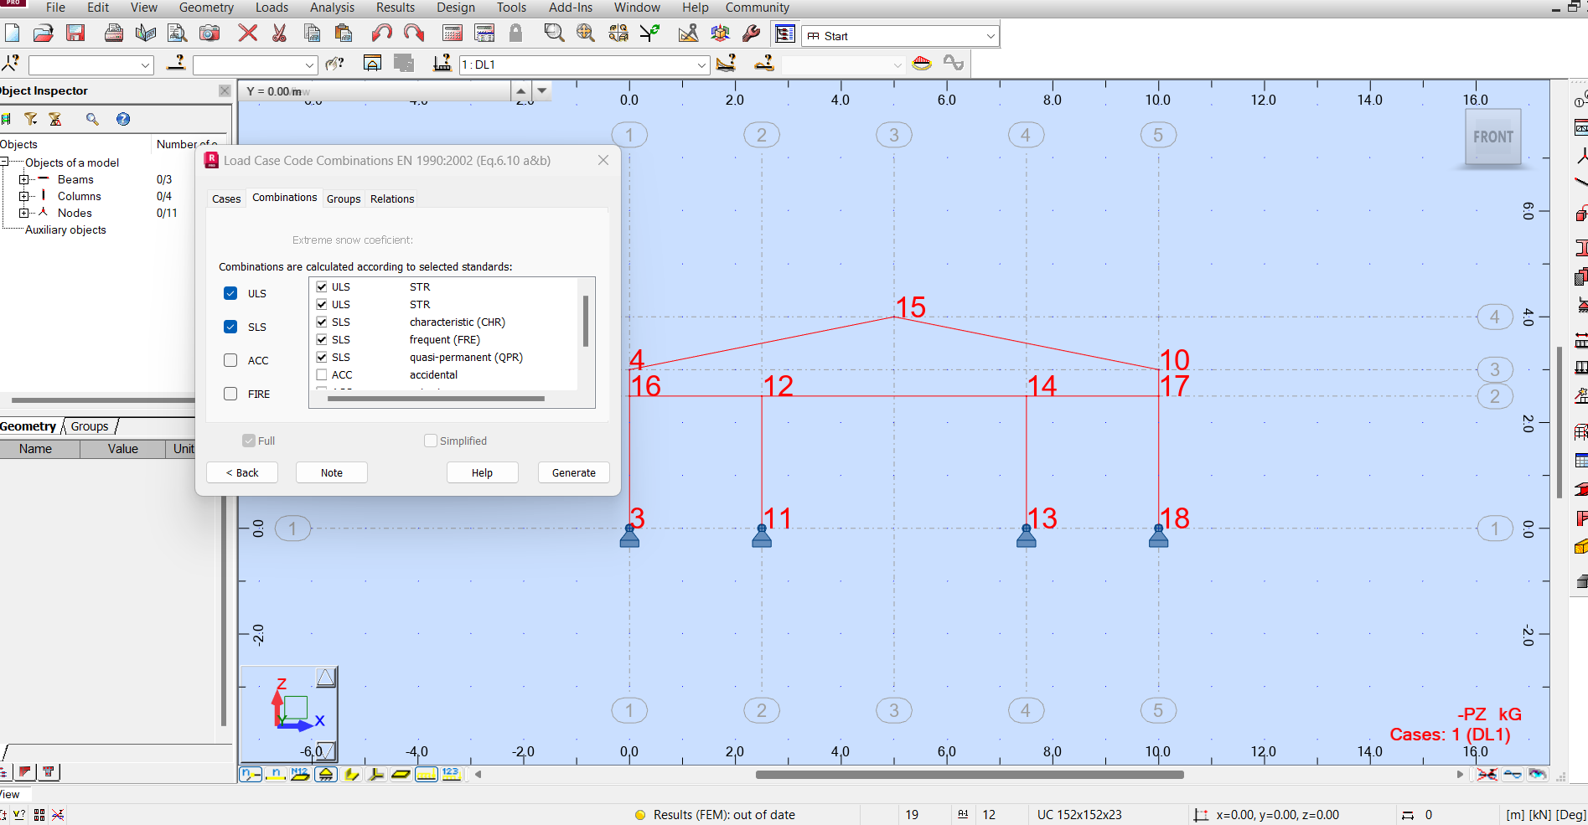Uncheck the ULS checkbox
This screenshot has width=1588, height=825.
point(230,293)
